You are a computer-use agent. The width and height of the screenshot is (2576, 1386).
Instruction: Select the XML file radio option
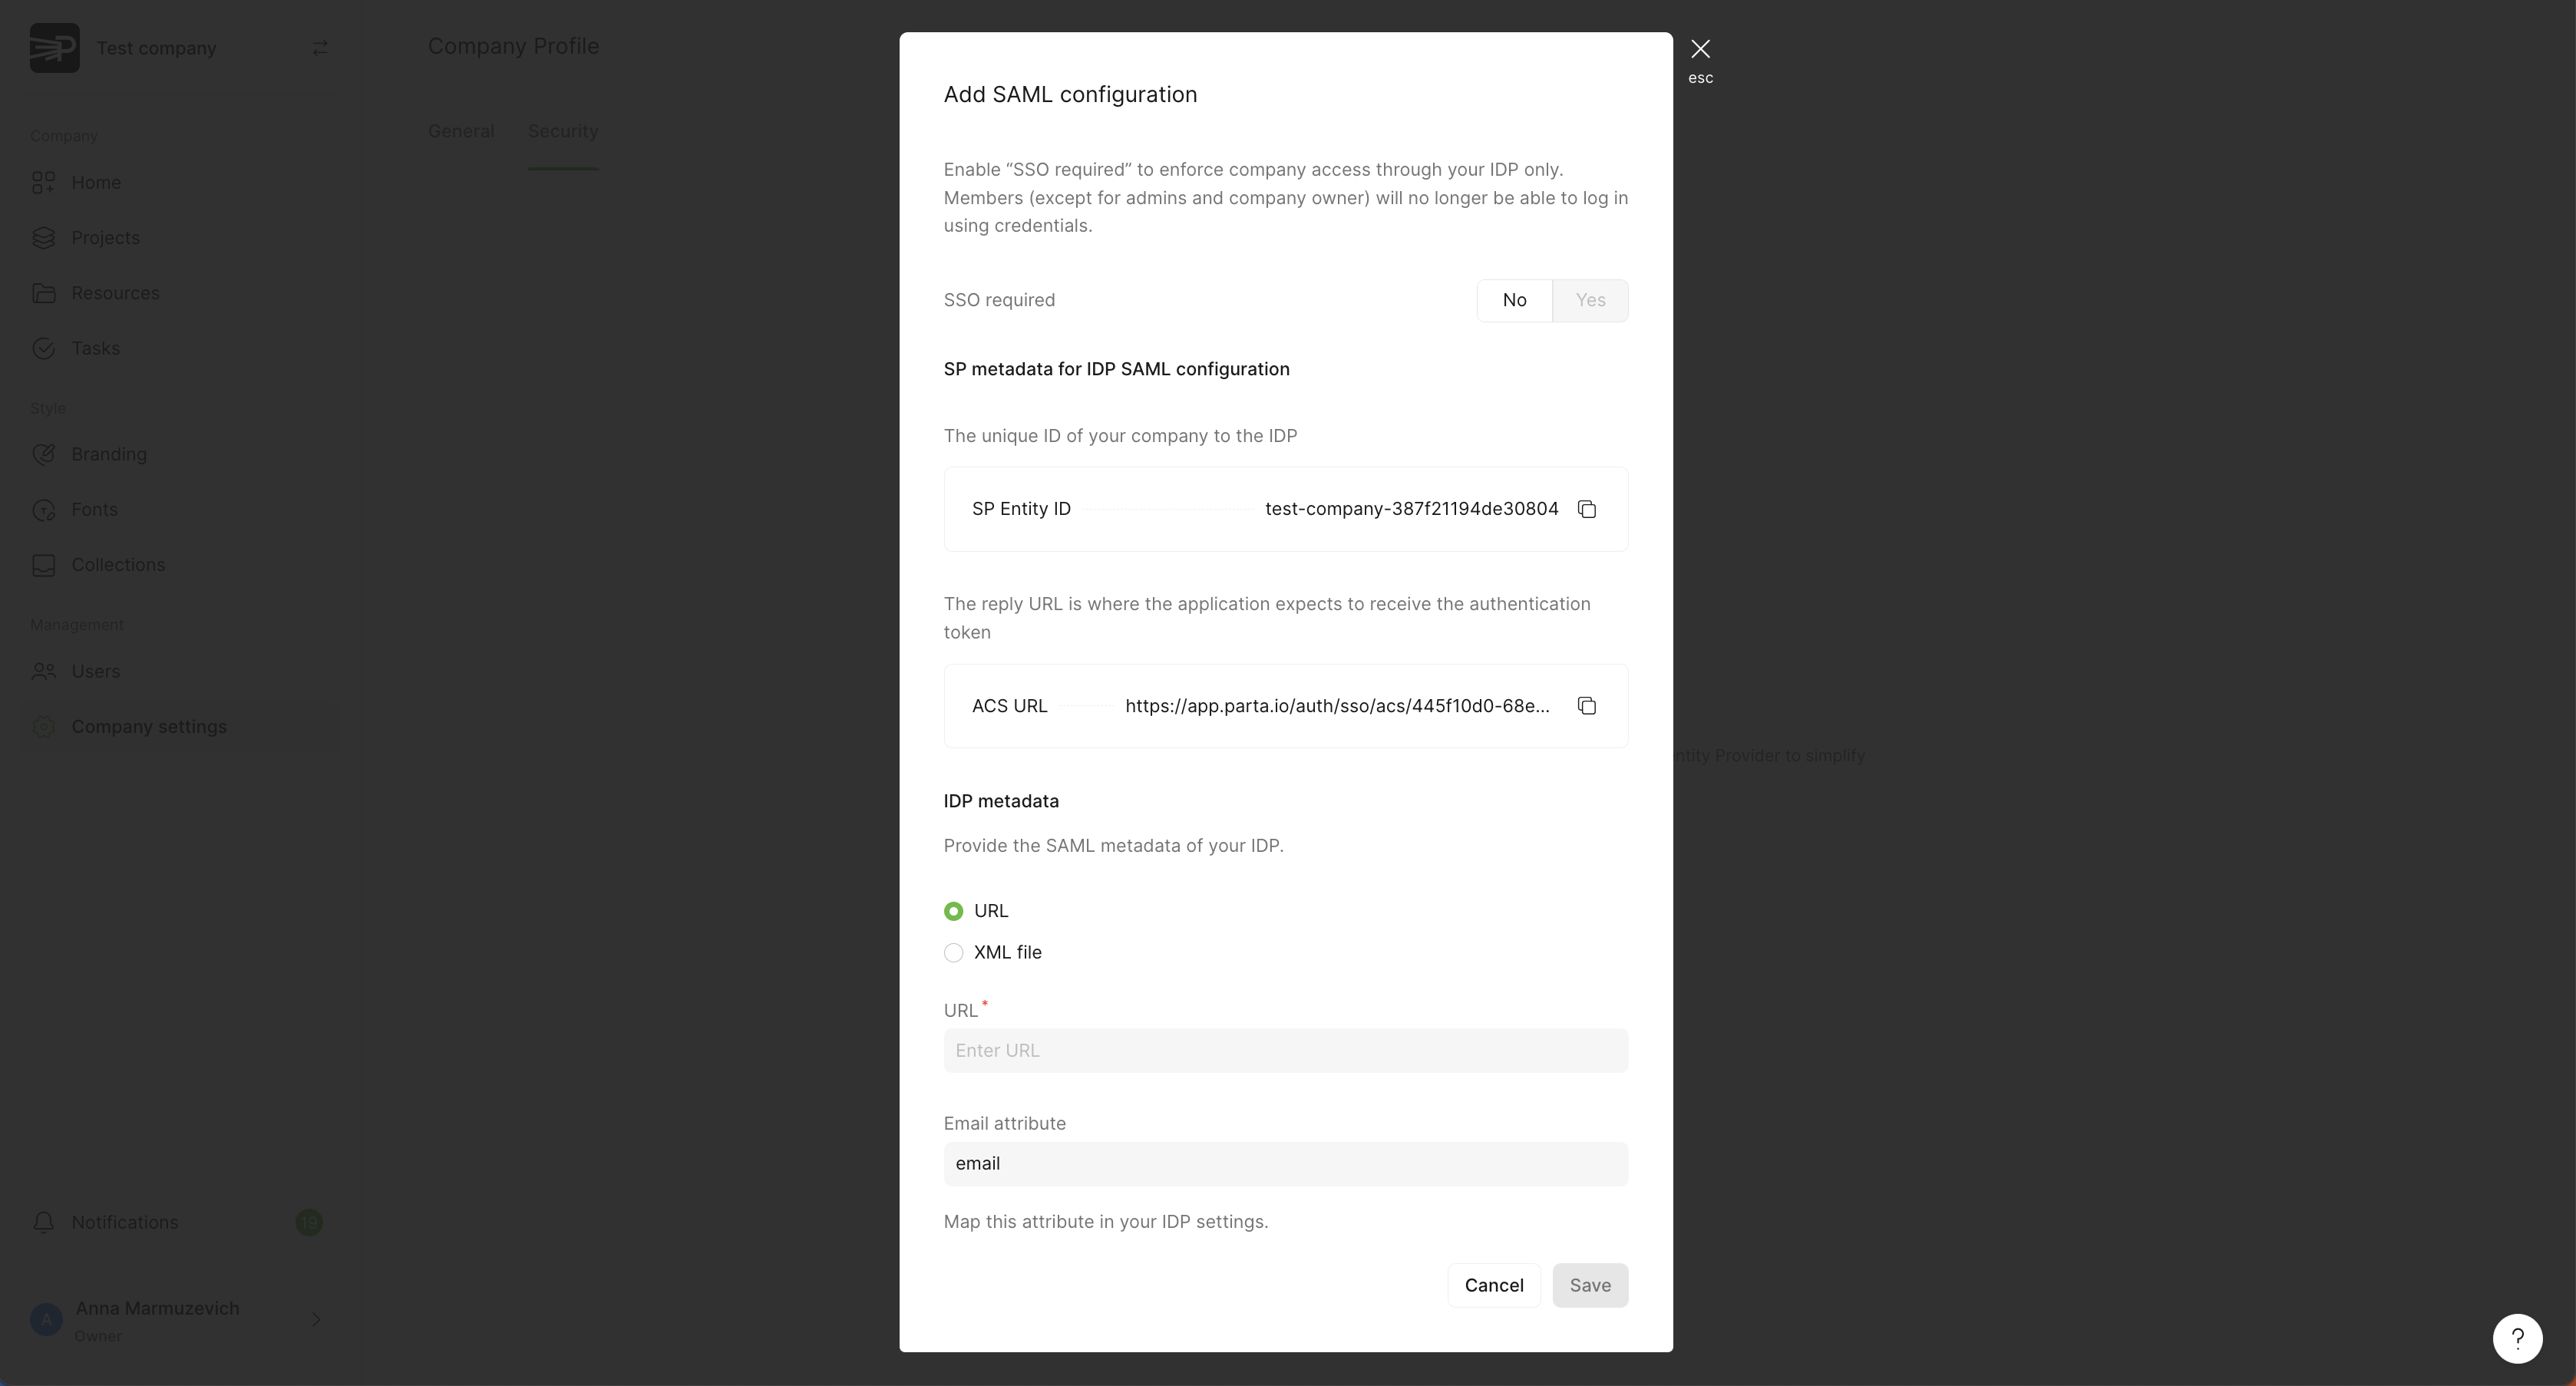(954, 953)
